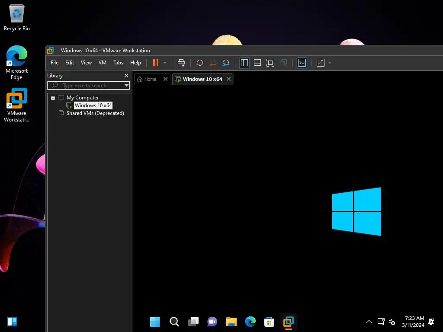Open the Recycle Bin desktop icon
This screenshot has width=443, height=332.
17,18
